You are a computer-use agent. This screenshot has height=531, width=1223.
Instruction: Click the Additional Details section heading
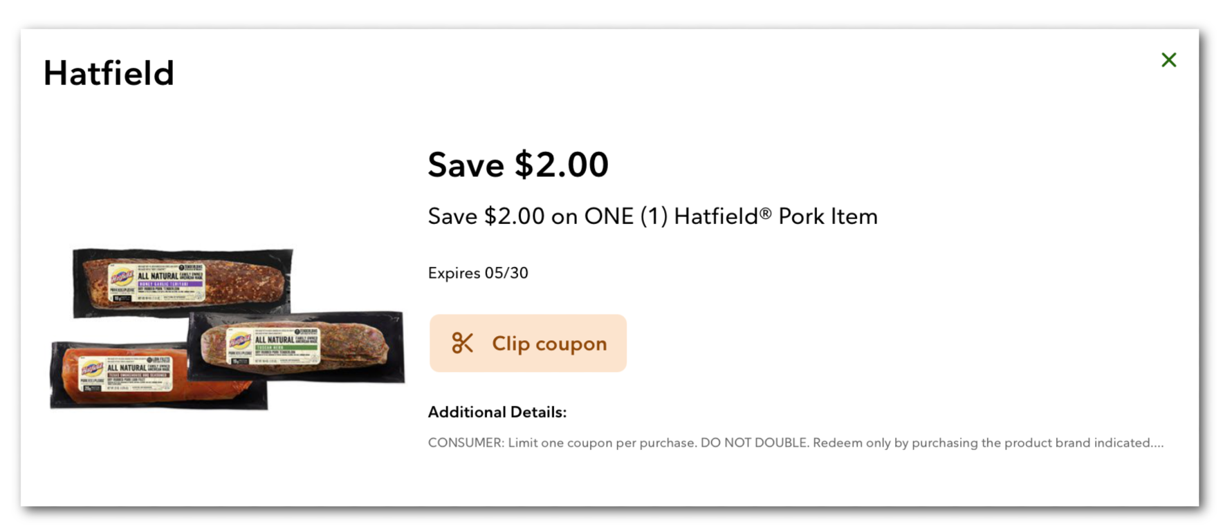click(x=496, y=411)
